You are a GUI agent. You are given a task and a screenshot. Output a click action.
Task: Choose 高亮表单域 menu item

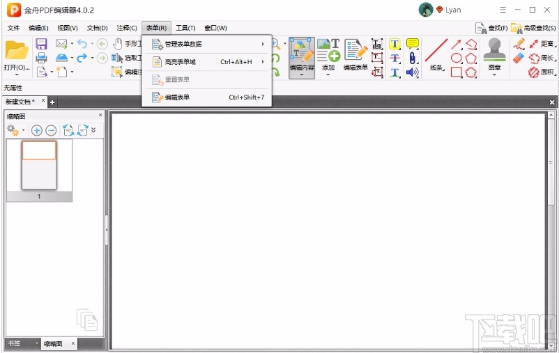pos(206,62)
